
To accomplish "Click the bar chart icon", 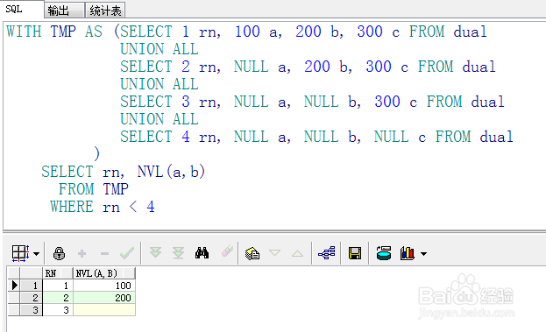I will [407, 253].
